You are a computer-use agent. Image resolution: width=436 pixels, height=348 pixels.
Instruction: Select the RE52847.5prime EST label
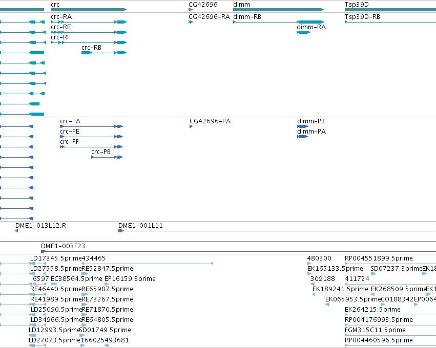(107, 269)
